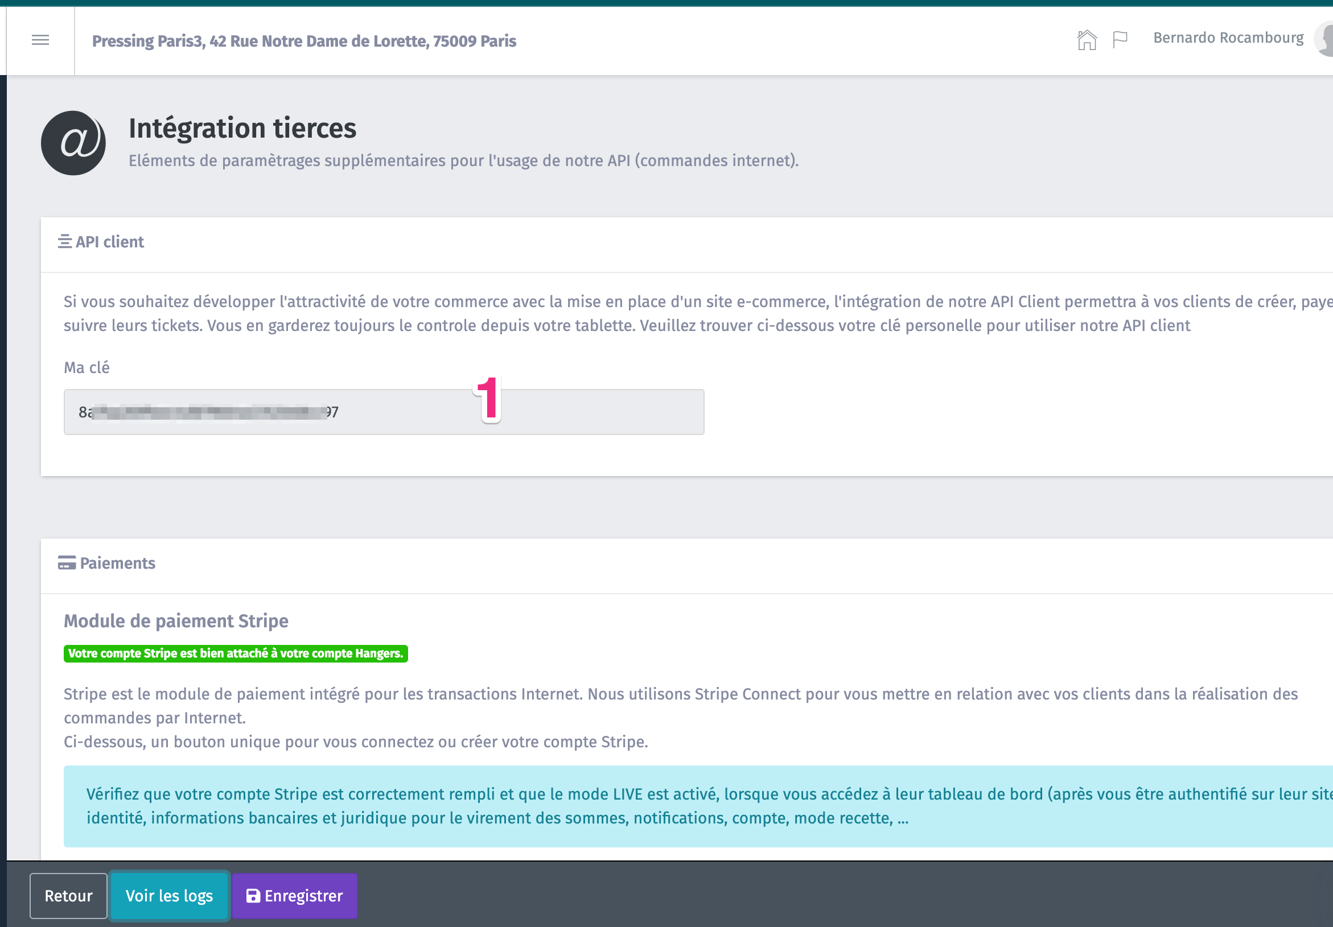Click the Module de paiement Stripe heading
Screen dimensions: 1333x927
pyautogui.click(x=176, y=620)
